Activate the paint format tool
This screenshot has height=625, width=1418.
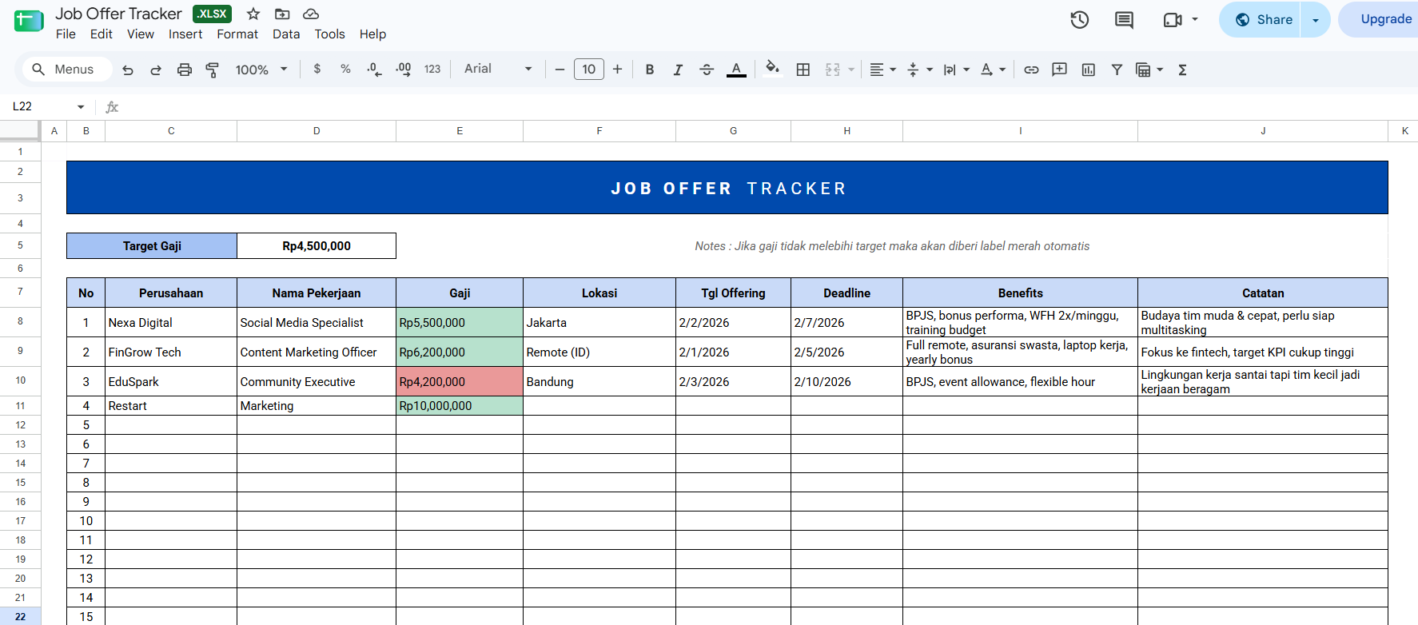coord(213,70)
